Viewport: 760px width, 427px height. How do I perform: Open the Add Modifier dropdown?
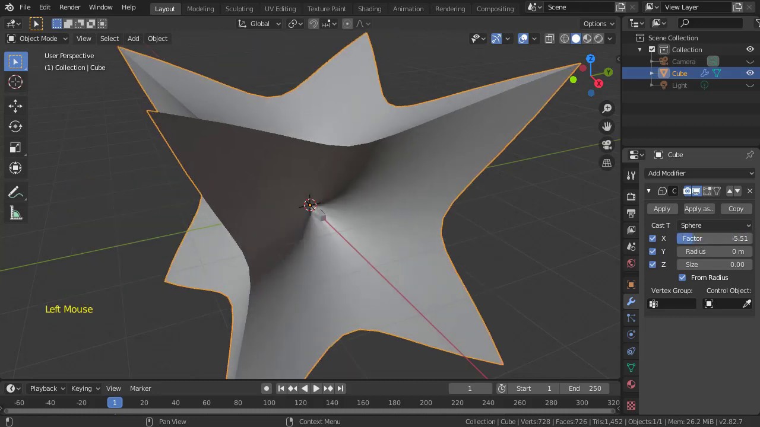tap(700, 173)
